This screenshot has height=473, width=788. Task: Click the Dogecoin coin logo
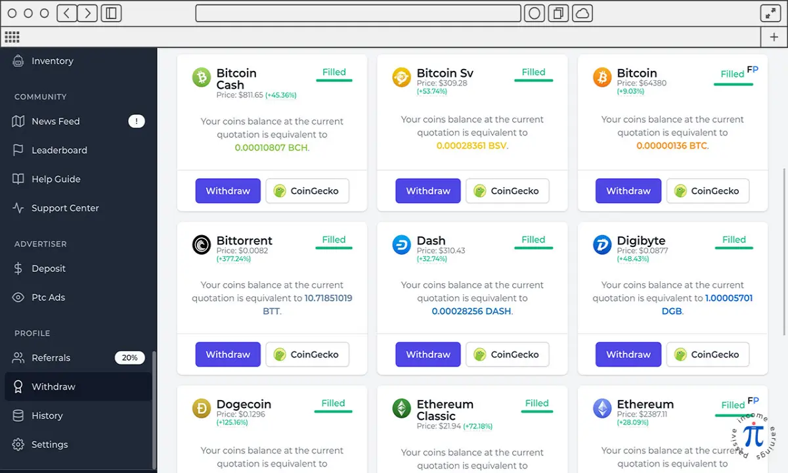click(x=202, y=409)
